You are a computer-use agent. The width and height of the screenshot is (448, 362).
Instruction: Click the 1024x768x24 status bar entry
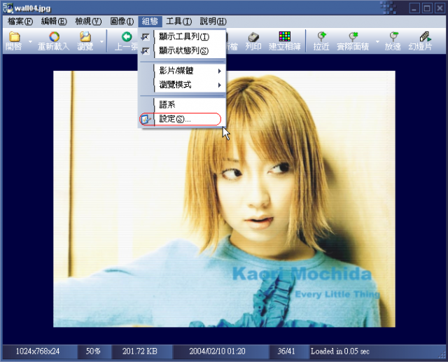[38, 351]
